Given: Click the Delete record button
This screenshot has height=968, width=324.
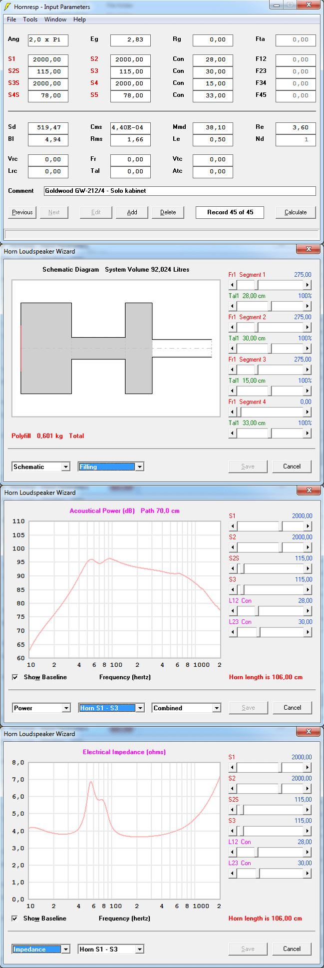Looking at the screenshot, I should 168,212.
